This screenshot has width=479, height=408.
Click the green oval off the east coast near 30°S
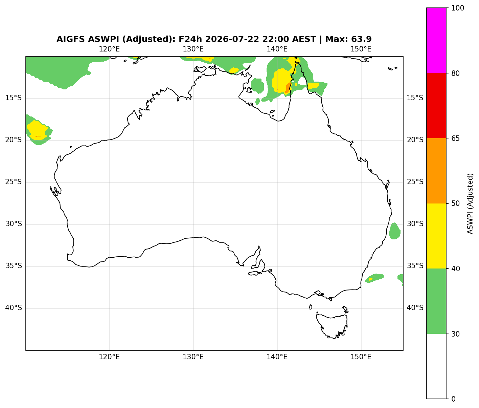[x=394, y=231]
